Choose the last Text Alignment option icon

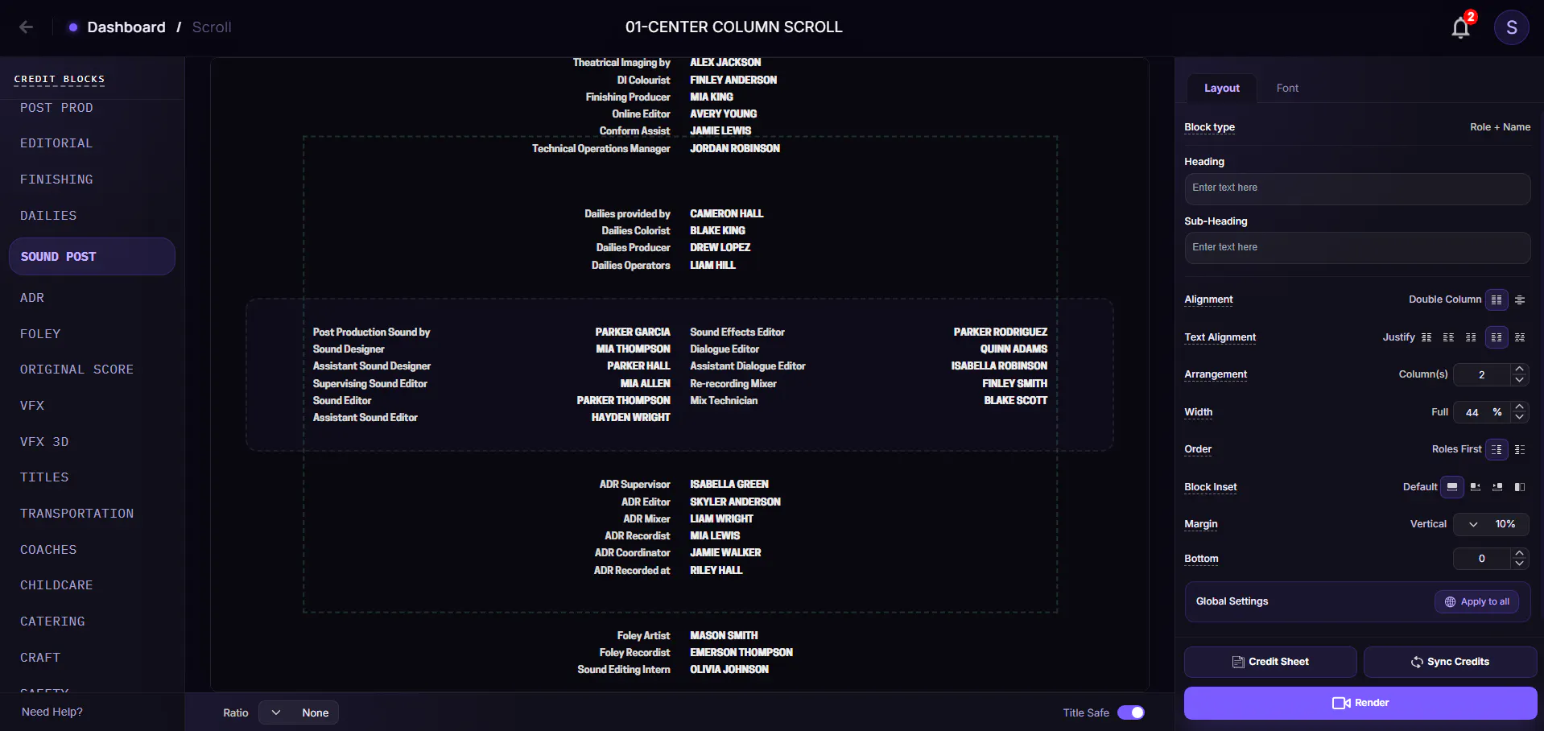click(x=1520, y=337)
